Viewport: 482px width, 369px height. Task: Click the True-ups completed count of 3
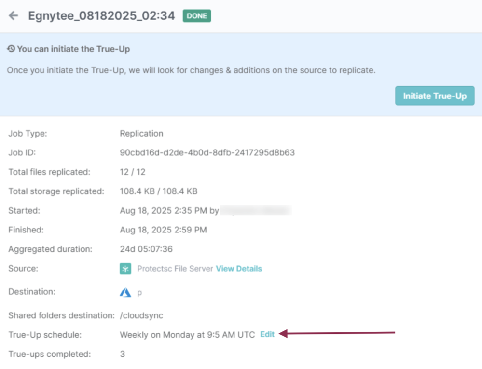click(122, 354)
